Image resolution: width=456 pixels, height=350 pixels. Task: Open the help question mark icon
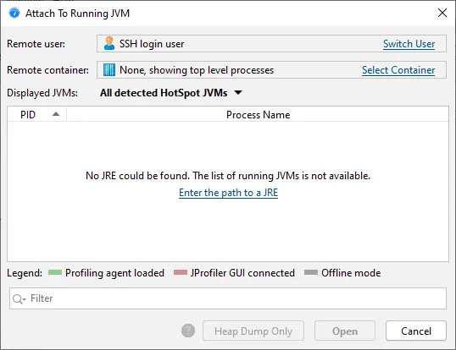pos(188,331)
